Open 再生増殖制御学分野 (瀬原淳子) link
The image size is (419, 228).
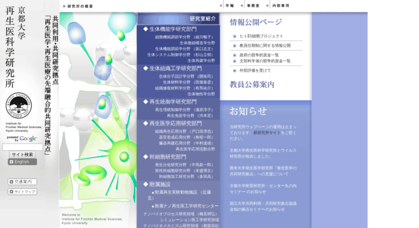[184, 110]
